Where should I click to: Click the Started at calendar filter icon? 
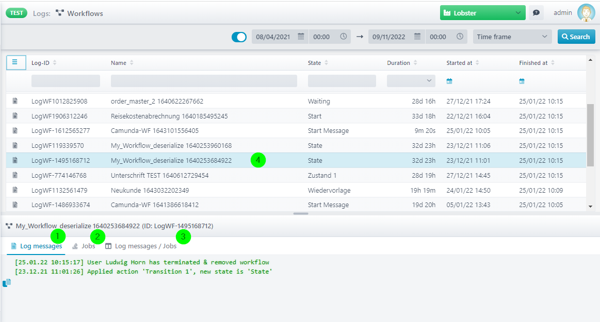point(449,81)
